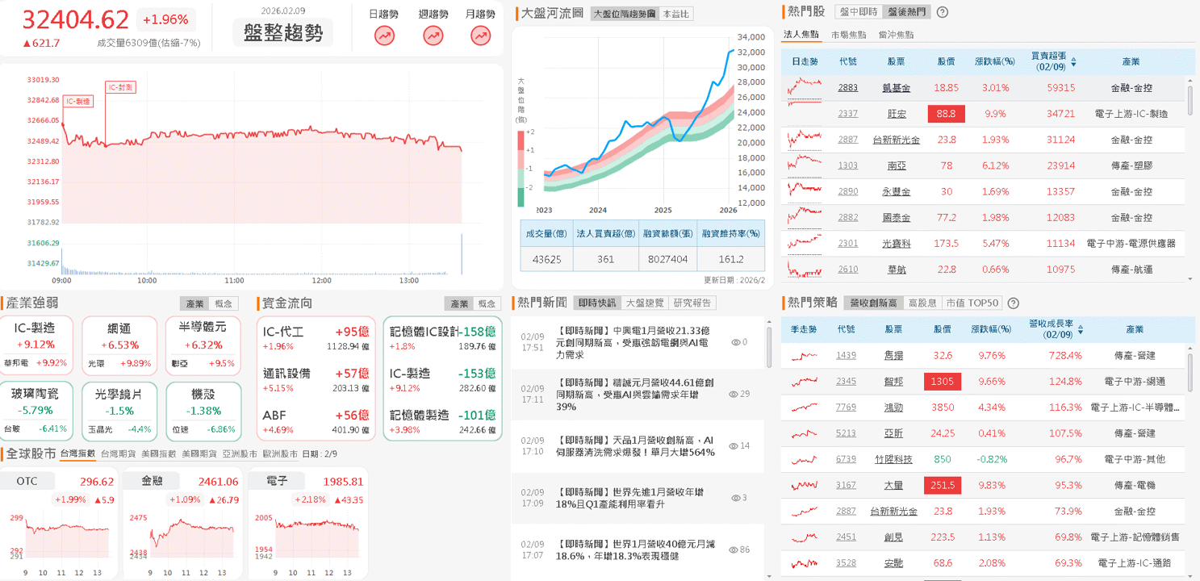The height and width of the screenshot is (581, 1200).
Task: Switch news to the 研究報告 tab
Action: tap(692, 303)
